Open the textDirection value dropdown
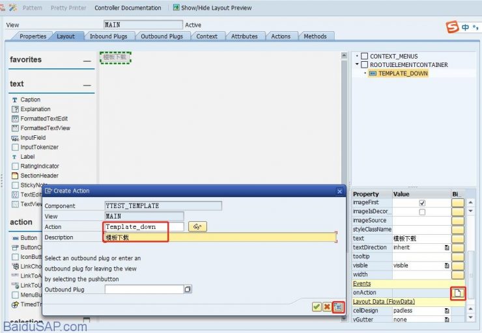 coord(447,248)
